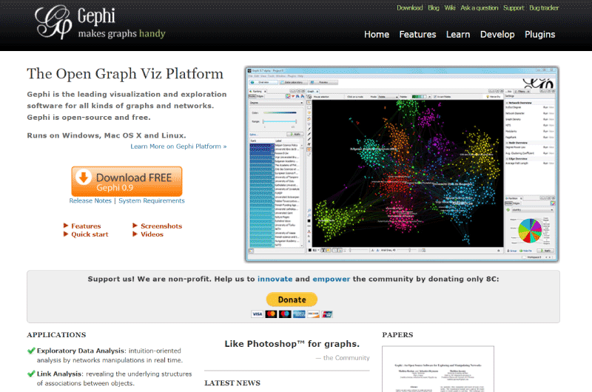Image resolution: width=592 pixels, height=392 pixels.
Task: Follow Learn More on Gephi Platform link
Action: (178, 146)
